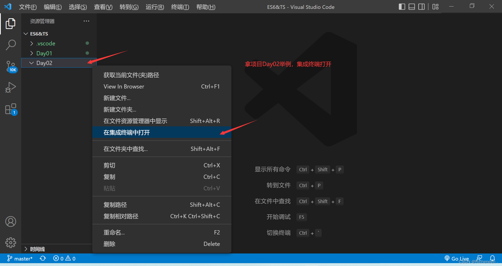Select 剪切 from context menu

click(x=162, y=165)
